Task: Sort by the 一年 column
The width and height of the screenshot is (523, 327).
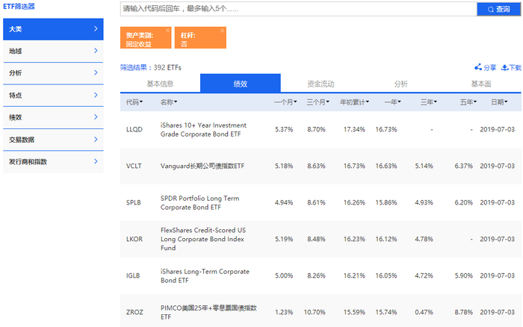Action: [x=392, y=102]
